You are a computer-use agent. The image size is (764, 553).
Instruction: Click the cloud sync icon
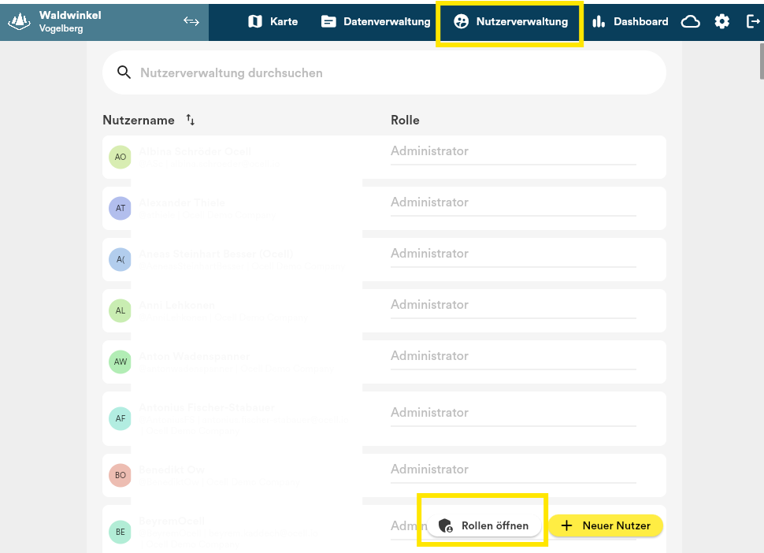pos(691,22)
